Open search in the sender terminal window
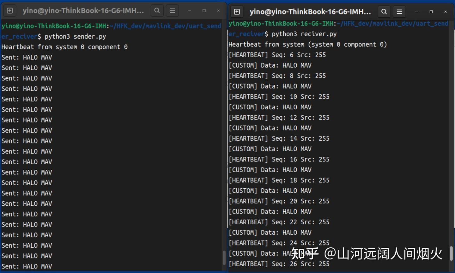This screenshot has height=273, width=455. point(157,10)
